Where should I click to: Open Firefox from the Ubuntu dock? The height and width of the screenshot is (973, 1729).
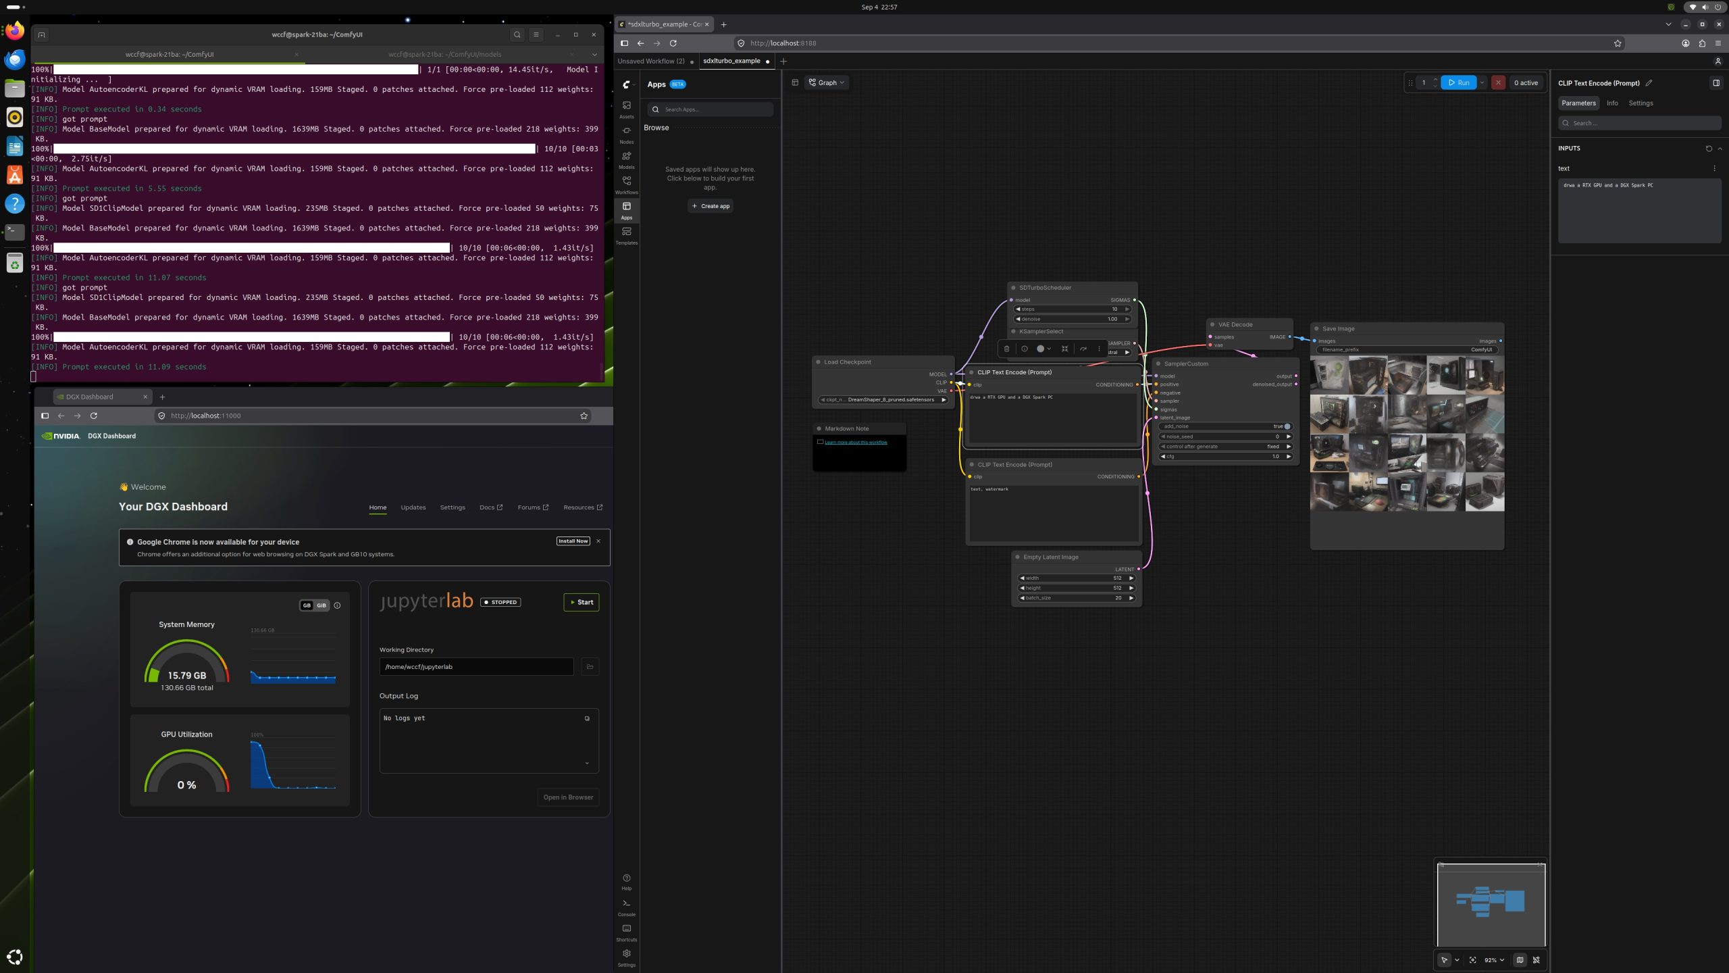[15, 31]
